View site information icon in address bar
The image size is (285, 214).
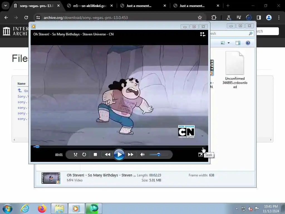38,18
